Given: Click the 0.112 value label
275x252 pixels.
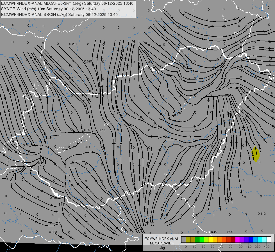Looking at the screenshot, I should click(x=262, y=214).
